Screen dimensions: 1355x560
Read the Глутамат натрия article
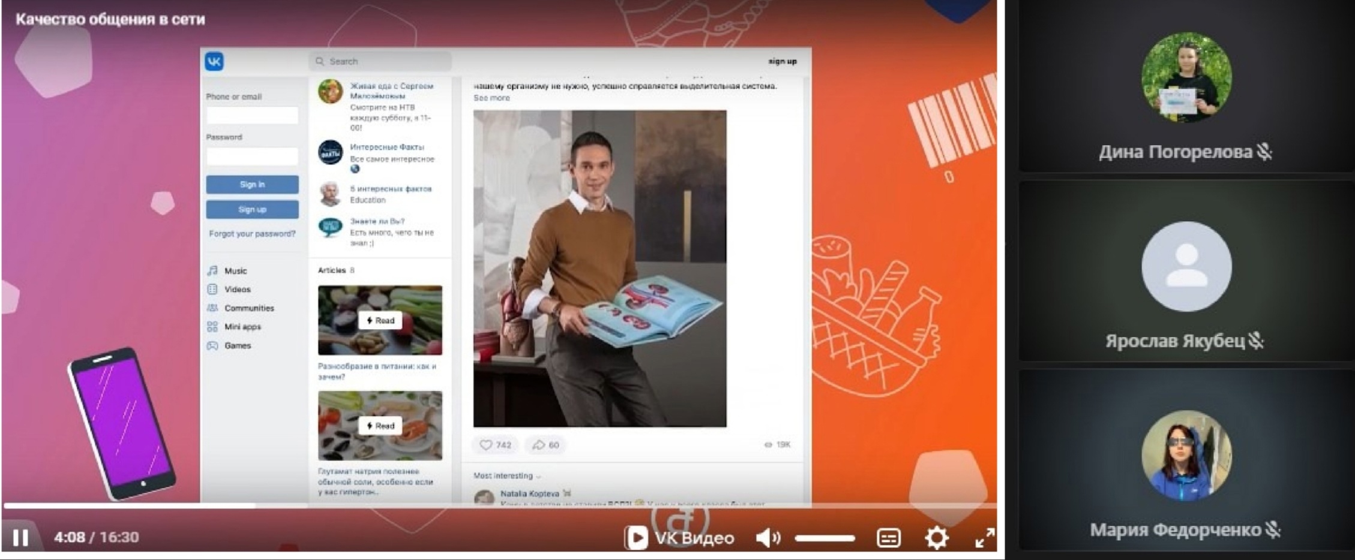coord(380,426)
